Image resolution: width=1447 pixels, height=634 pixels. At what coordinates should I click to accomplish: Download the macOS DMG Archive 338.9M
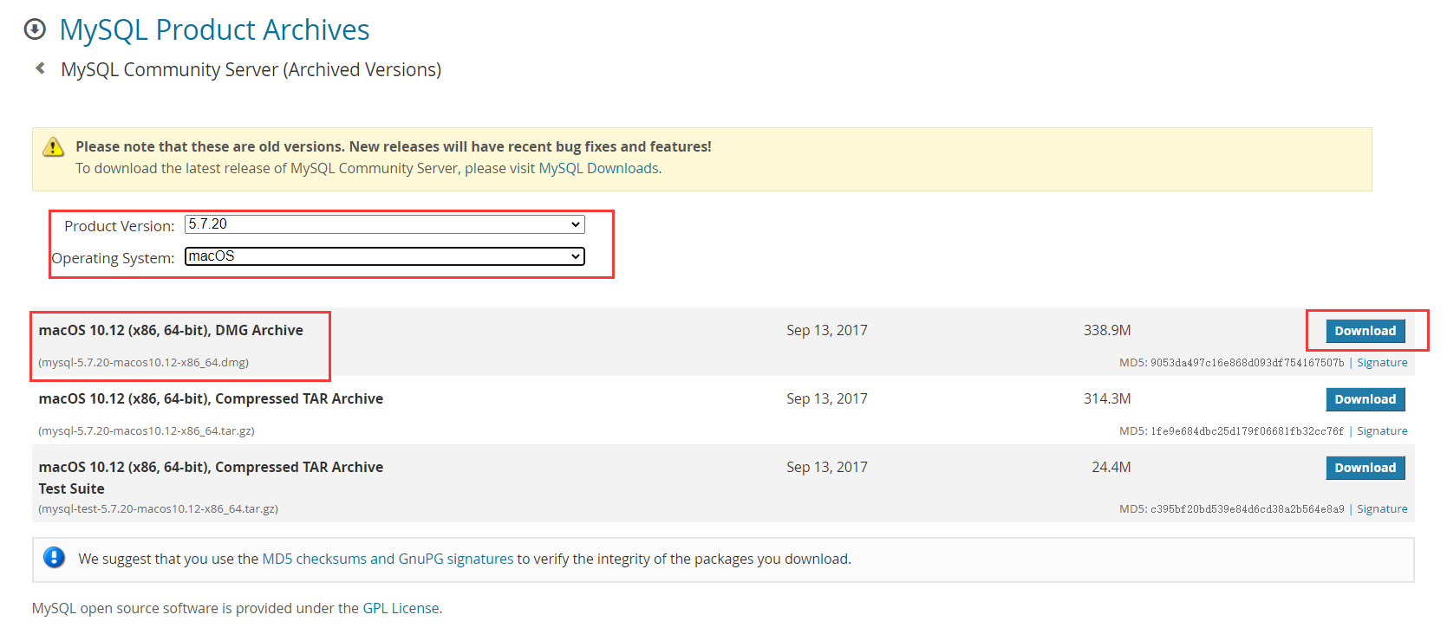1365,331
